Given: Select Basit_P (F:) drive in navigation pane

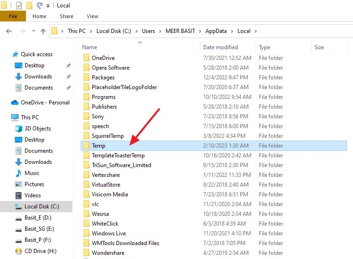Looking at the screenshot, I should pyautogui.click(x=38, y=240).
